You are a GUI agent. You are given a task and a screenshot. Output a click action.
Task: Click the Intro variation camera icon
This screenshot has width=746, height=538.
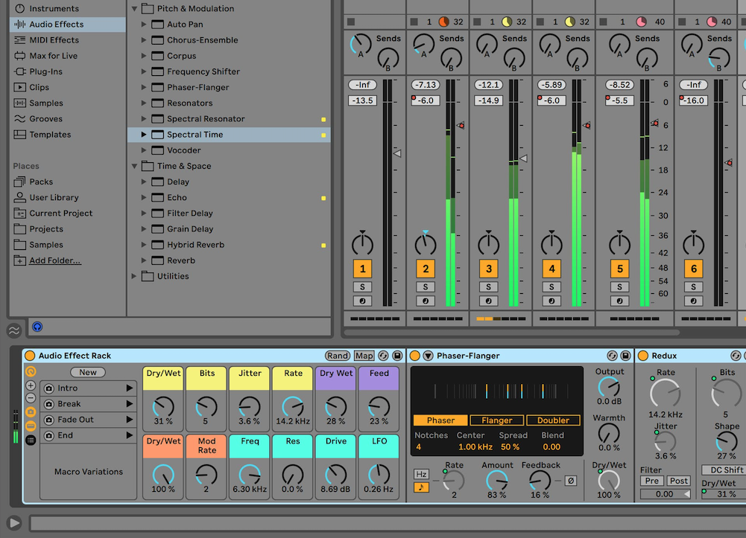(x=48, y=388)
